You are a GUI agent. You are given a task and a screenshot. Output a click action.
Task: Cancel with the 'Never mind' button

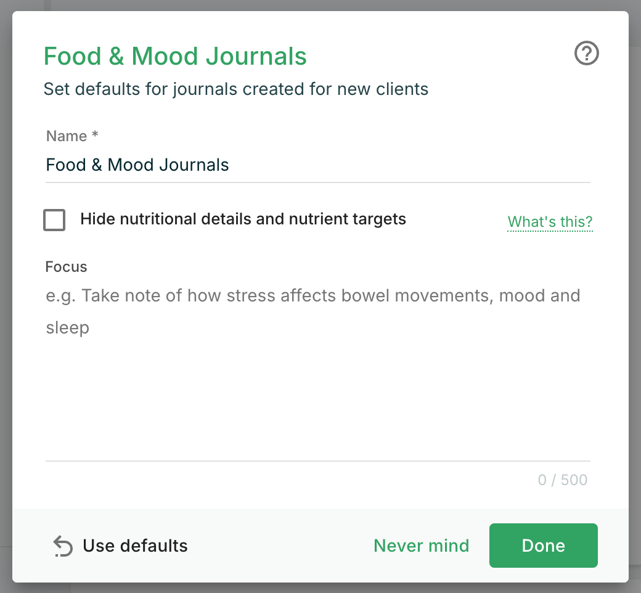(421, 546)
